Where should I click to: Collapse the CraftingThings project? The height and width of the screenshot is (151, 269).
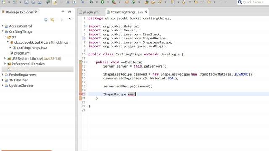click(3, 31)
